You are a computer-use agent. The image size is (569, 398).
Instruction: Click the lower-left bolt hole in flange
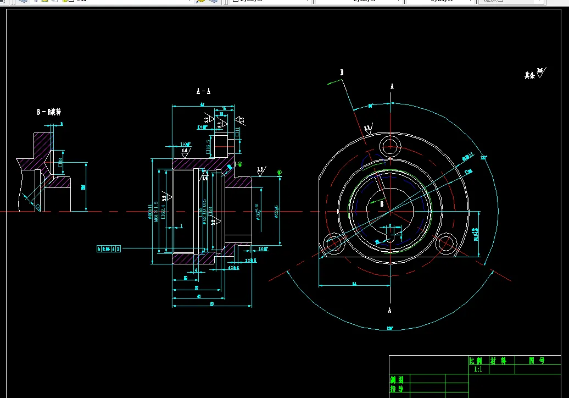point(334,244)
